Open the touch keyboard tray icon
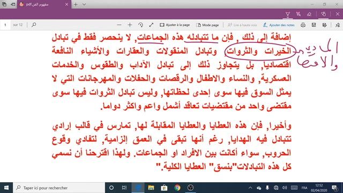Image resolution: width=343 pixels, height=193 pixels. tap(294, 188)
